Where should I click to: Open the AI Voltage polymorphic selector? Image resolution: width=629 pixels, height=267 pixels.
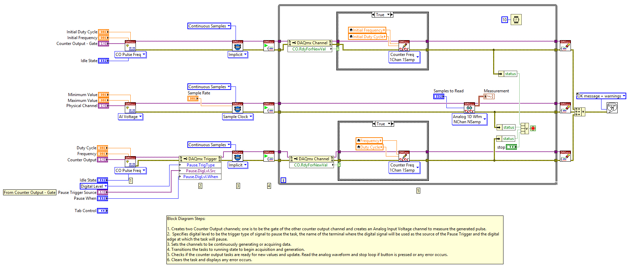(x=131, y=117)
